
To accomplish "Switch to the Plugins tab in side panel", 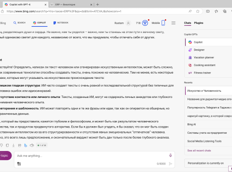I will (199, 23).
